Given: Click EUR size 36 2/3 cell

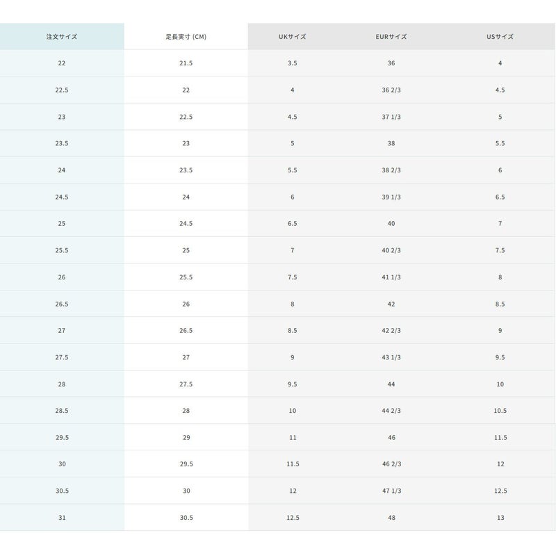Looking at the screenshot, I should [391, 90].
